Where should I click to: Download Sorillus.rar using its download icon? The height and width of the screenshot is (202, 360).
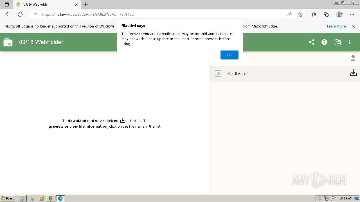[353, 73]
